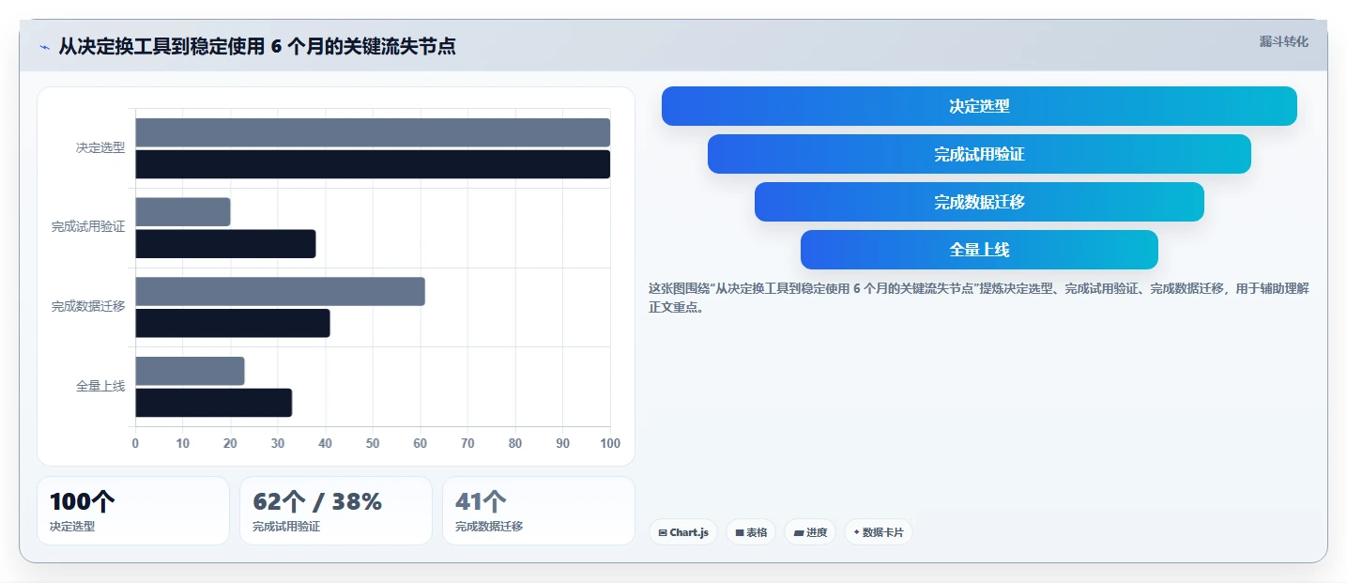Click the icon inside the 数据卡片 chip
Image resolution: width=1347 pixels, height=583 pixels.
click(x=856, y=532)
